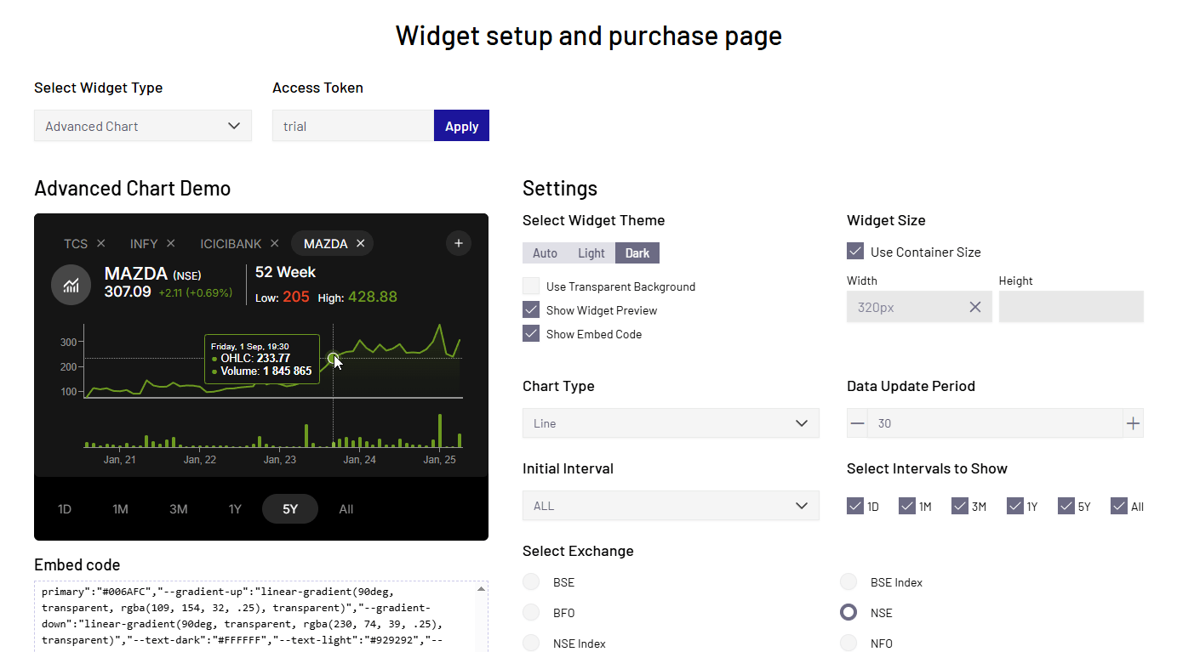Click the Access Token input field

coord(352,126)
